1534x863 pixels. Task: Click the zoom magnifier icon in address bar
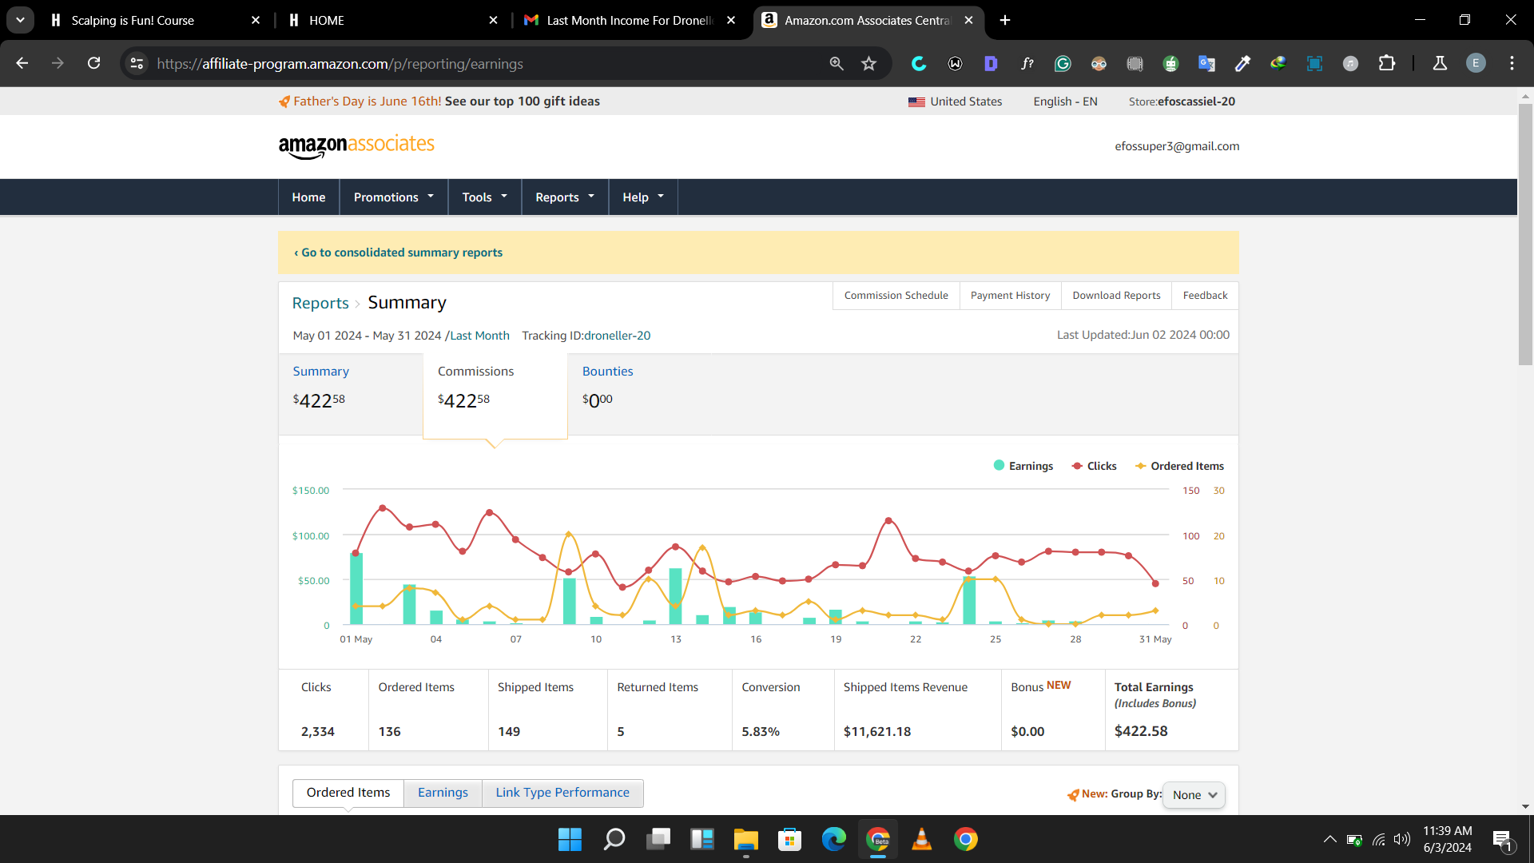pos(837,63)
